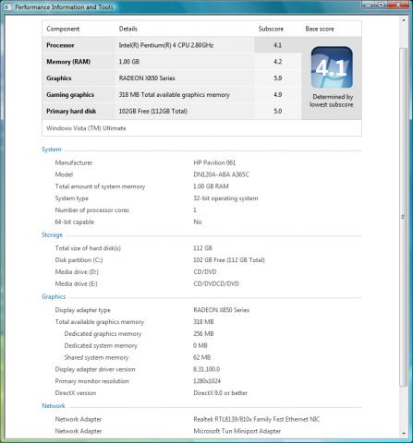The width and height of the screenshot is (413, 443).
Task: Select the Processor component row label
Action: pos(60,45)
